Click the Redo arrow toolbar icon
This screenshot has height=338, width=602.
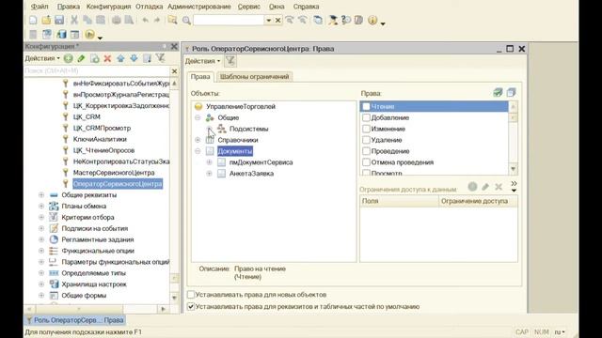157,20
